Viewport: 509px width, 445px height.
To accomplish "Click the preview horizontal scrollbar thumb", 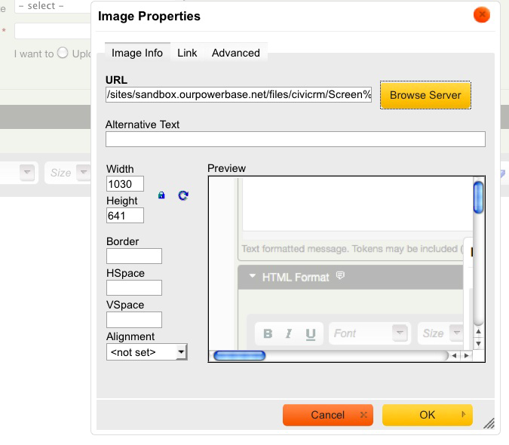I will [239, 355].
